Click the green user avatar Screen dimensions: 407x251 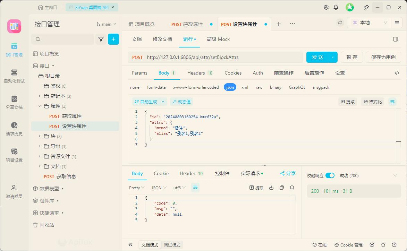(350, 7)
